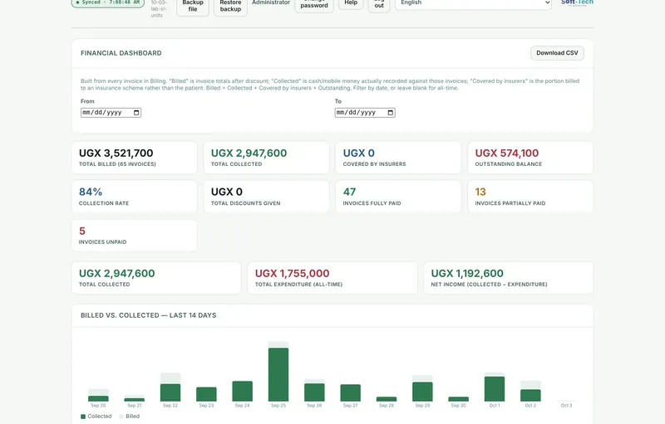This screenshot has width=665, height=424.
Task: Click the 5 invoices unpaid value
Action: coord(82,231)
